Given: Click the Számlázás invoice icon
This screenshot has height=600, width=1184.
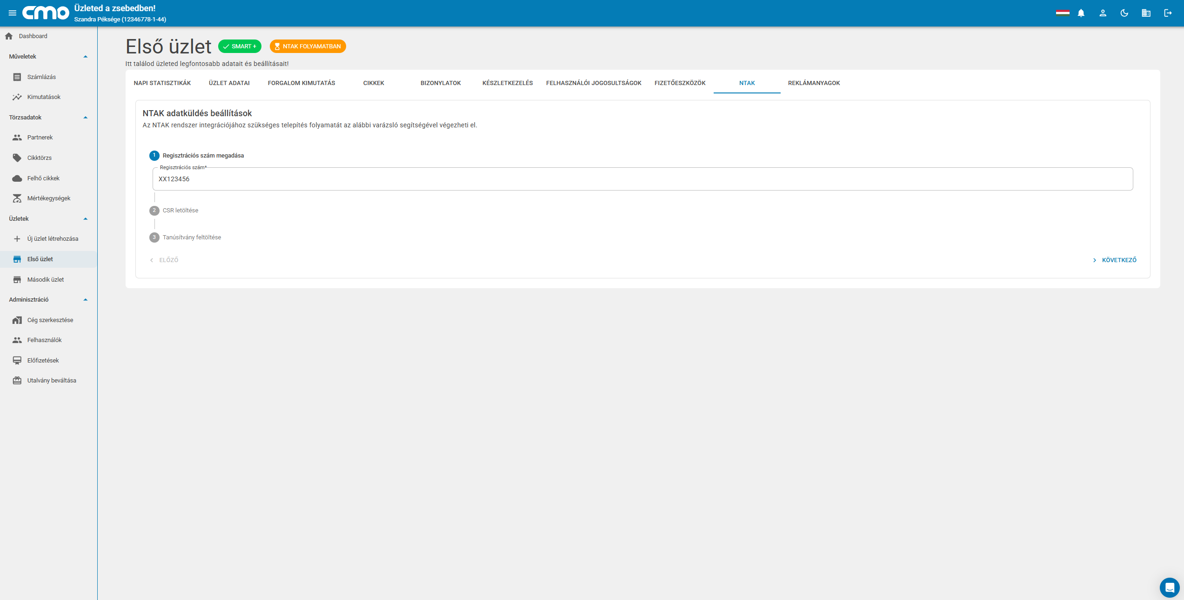Looking at the screenshot, I should 17,77.
